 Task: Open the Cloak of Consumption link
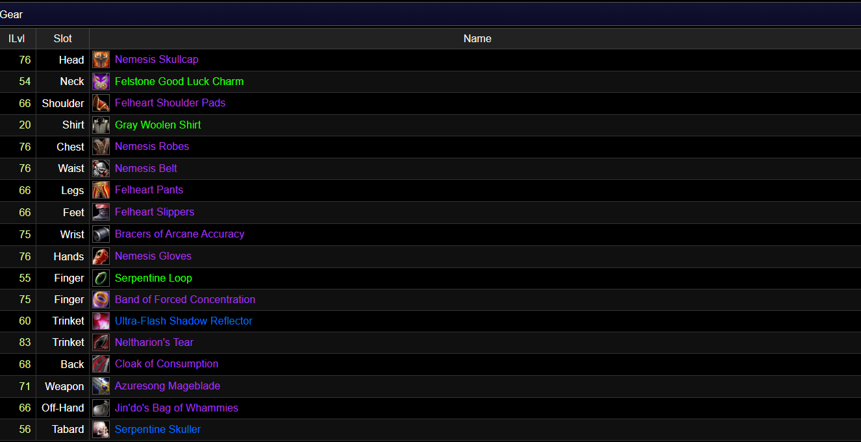pyautogui.click(x=166, y=364)
